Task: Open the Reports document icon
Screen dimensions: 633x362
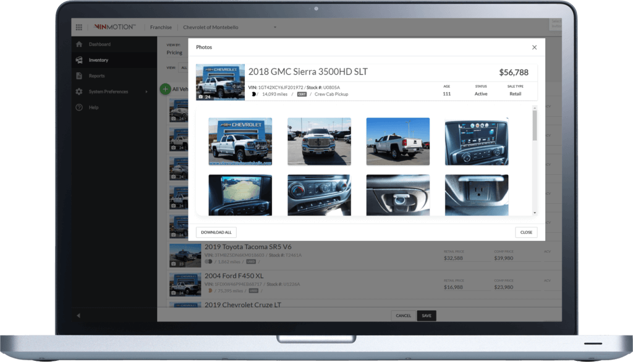Action: pyautogui.click(x=79, y=75)
